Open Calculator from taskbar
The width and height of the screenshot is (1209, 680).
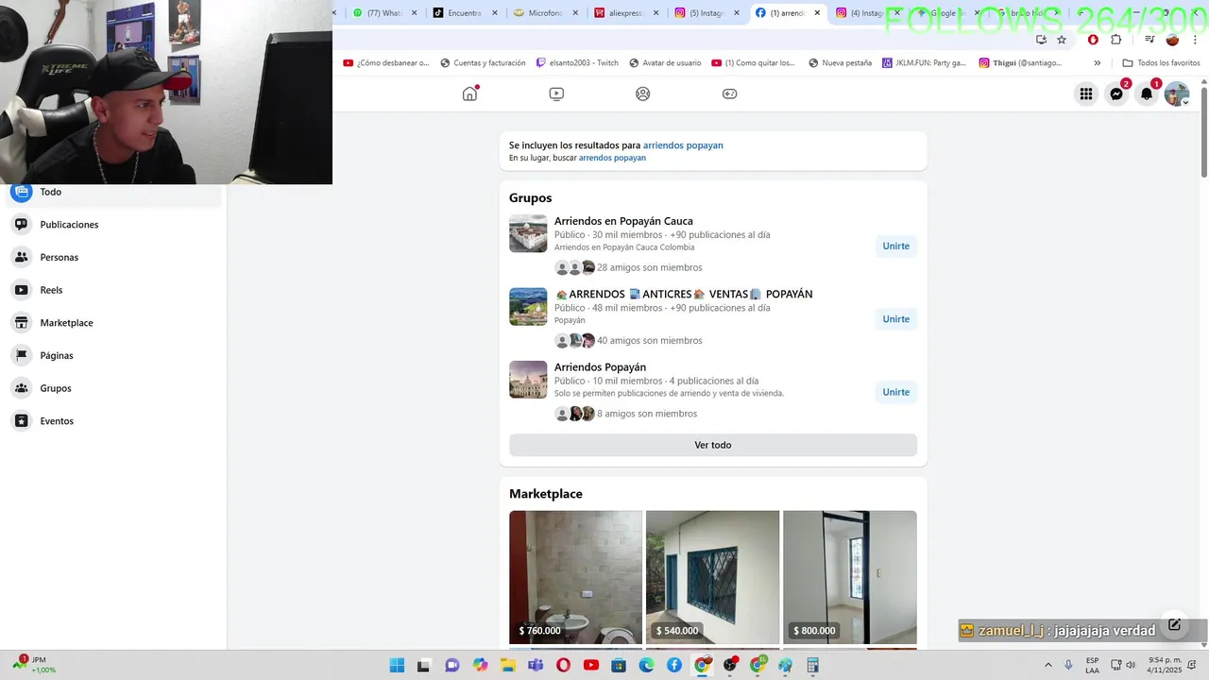(812, 665)
